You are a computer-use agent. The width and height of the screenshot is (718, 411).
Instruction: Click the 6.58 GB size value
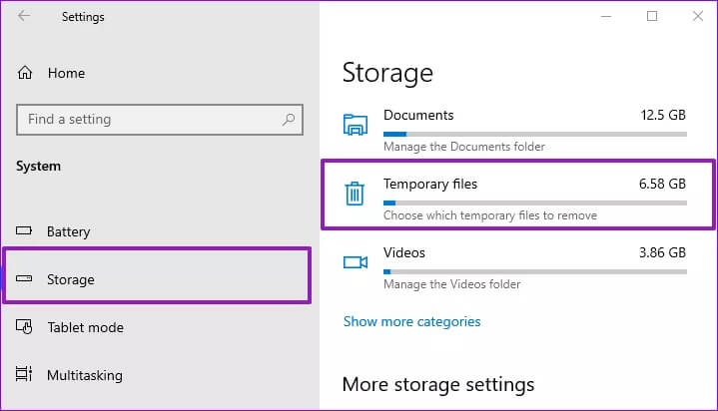point(662,184)
